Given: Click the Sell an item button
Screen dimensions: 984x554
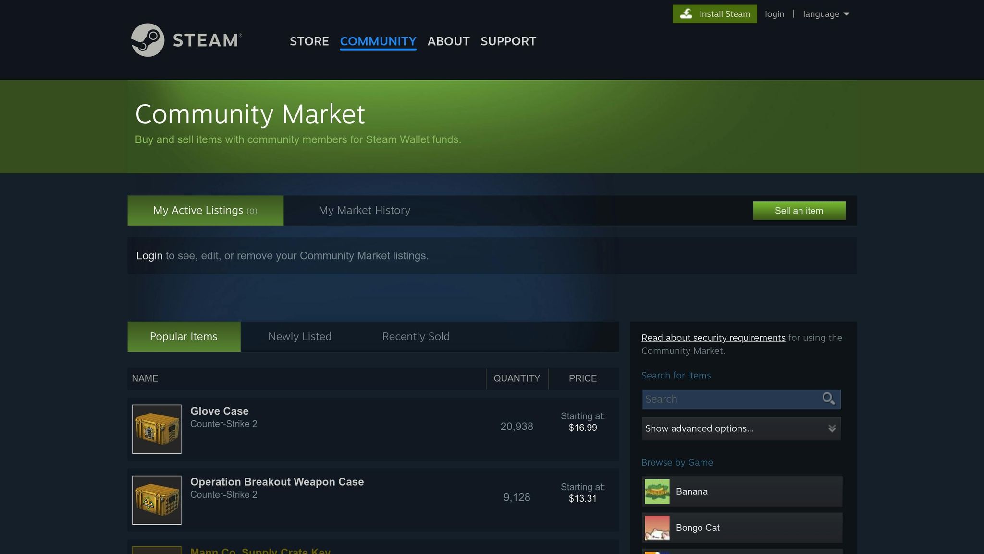Looking at the screenshot, I should tap(799, 211).
